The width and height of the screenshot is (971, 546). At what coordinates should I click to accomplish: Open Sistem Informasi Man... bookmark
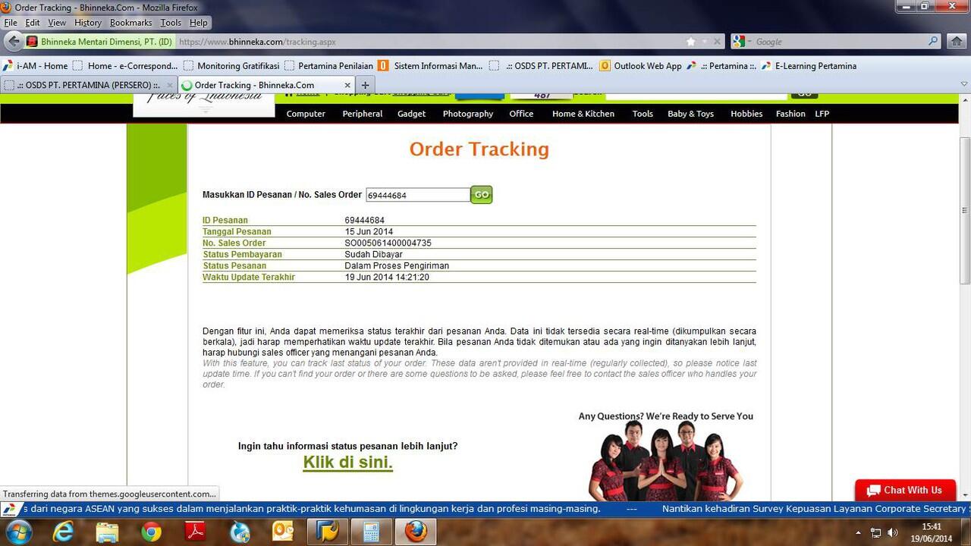pyautogui.click(x=431, y=66)
